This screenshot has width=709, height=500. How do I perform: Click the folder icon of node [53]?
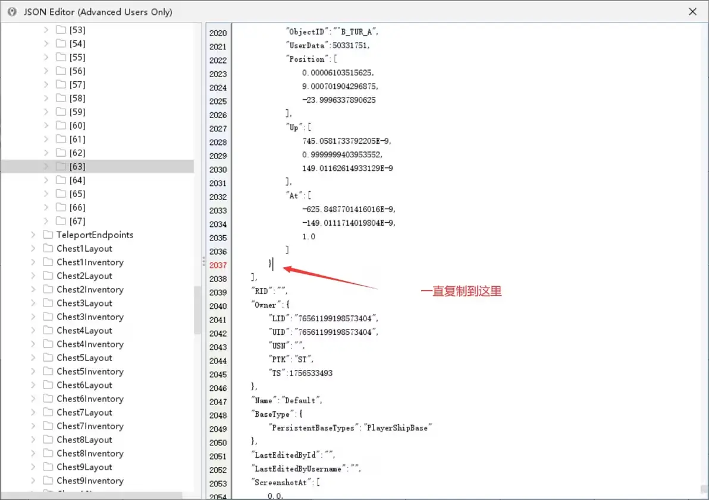pyautogui.click(x=61, y=30)
